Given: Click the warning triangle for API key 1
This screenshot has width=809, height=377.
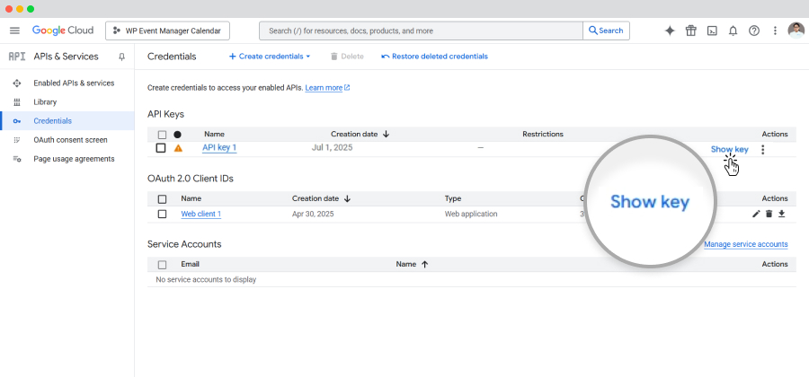Looking at the screenshot, I should tap(178, 148).
